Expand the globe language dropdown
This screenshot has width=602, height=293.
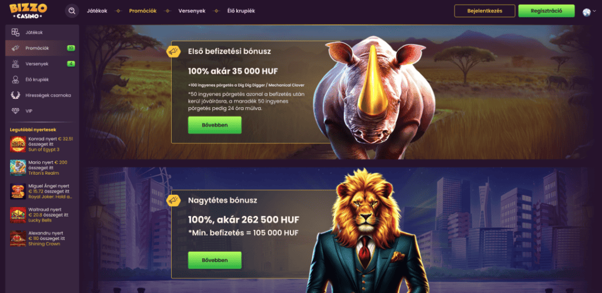tap(589, 12)
